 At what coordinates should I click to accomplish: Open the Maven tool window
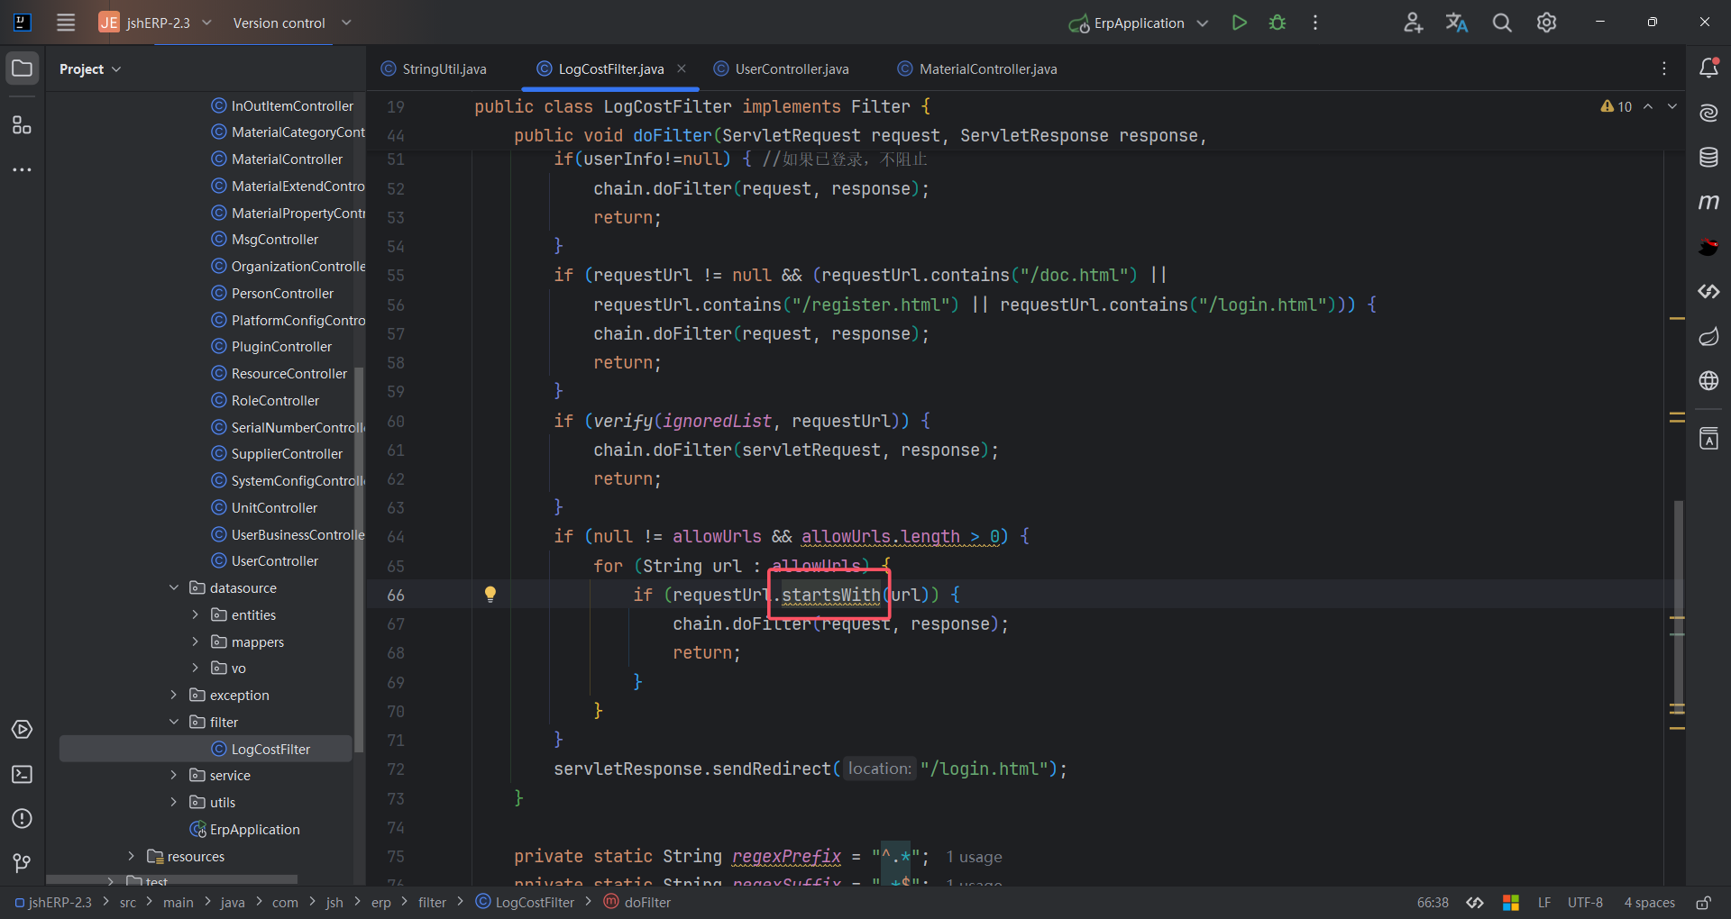(1708, 202)
